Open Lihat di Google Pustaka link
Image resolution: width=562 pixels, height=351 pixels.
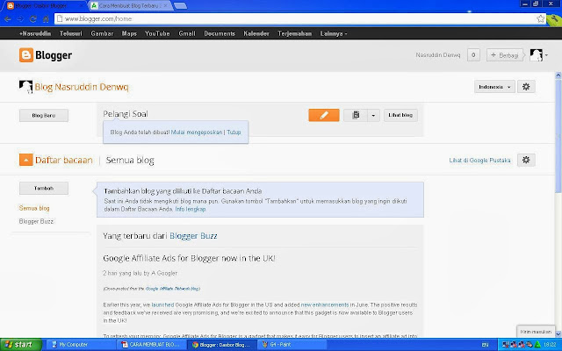coord(479,160)
